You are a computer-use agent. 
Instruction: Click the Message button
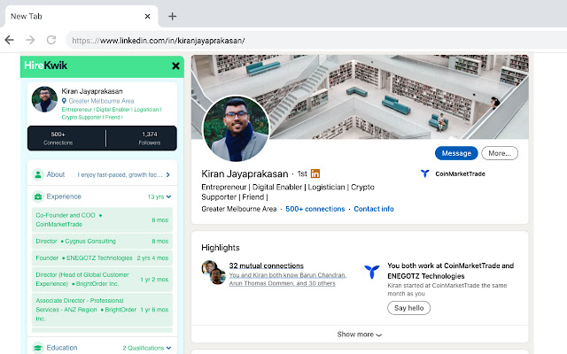click(456, 153)
